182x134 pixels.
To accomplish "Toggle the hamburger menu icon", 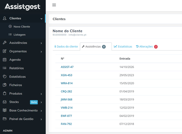I will pyautogui.click(x=54, y=5).
